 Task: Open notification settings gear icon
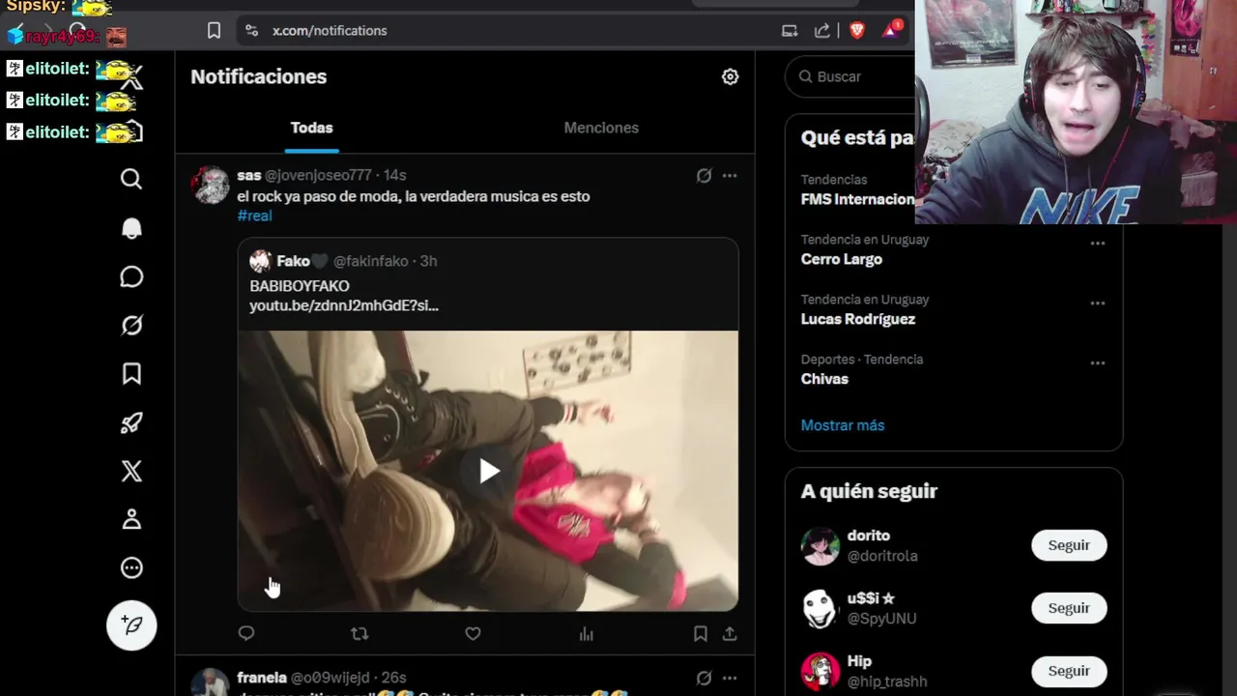click(731, 76)
